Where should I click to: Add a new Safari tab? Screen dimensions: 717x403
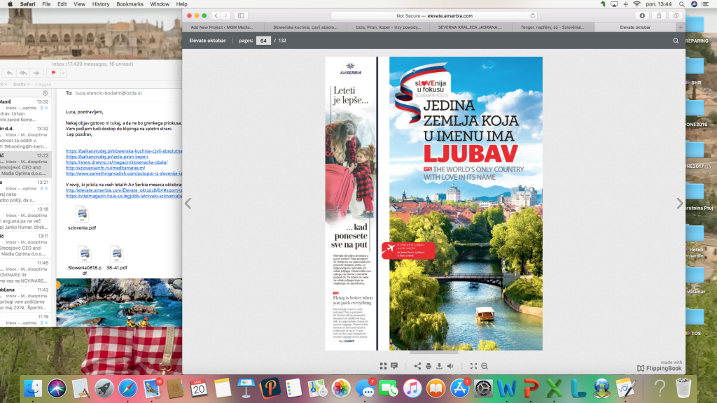click(681, 27)
